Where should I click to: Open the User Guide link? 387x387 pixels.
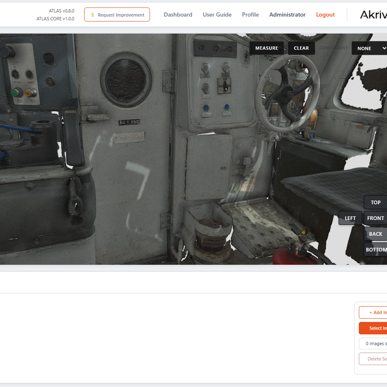pos(217,15)
